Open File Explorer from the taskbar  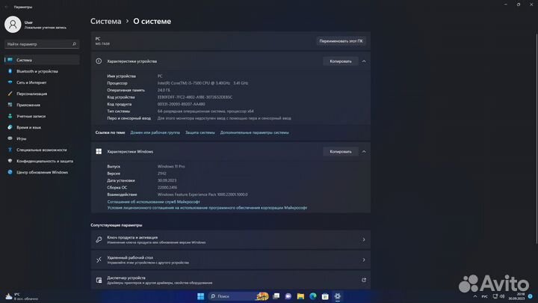pos(300,296)
